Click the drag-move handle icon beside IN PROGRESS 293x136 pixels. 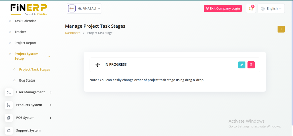(x=98, y=65)
